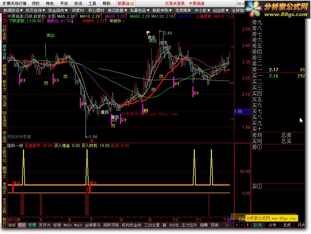This screenshot has width=311, height=234.
Task: Switch to 指标 bottom tab
Action: coord(12,225)
